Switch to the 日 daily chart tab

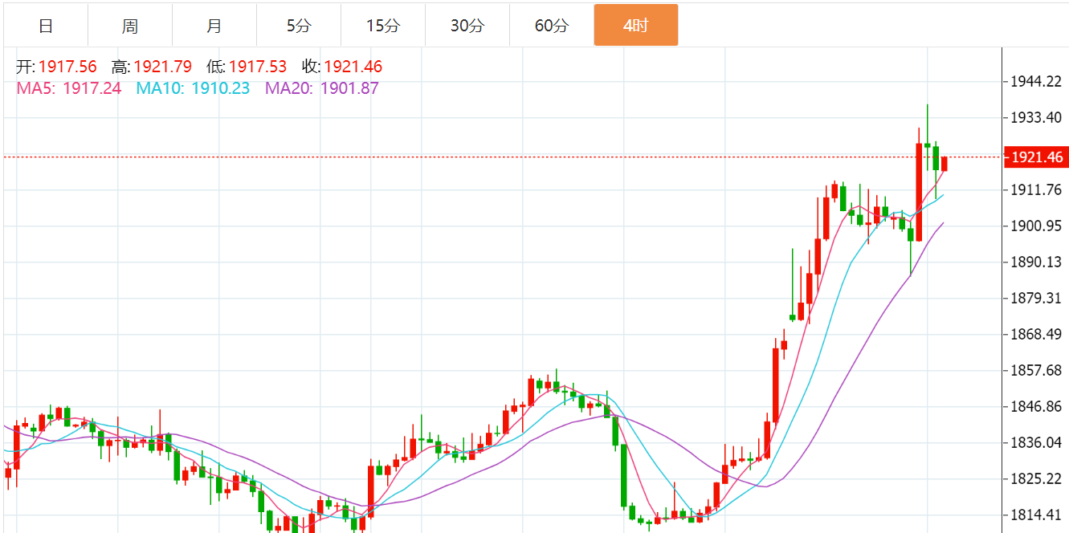tap(46, 26)
